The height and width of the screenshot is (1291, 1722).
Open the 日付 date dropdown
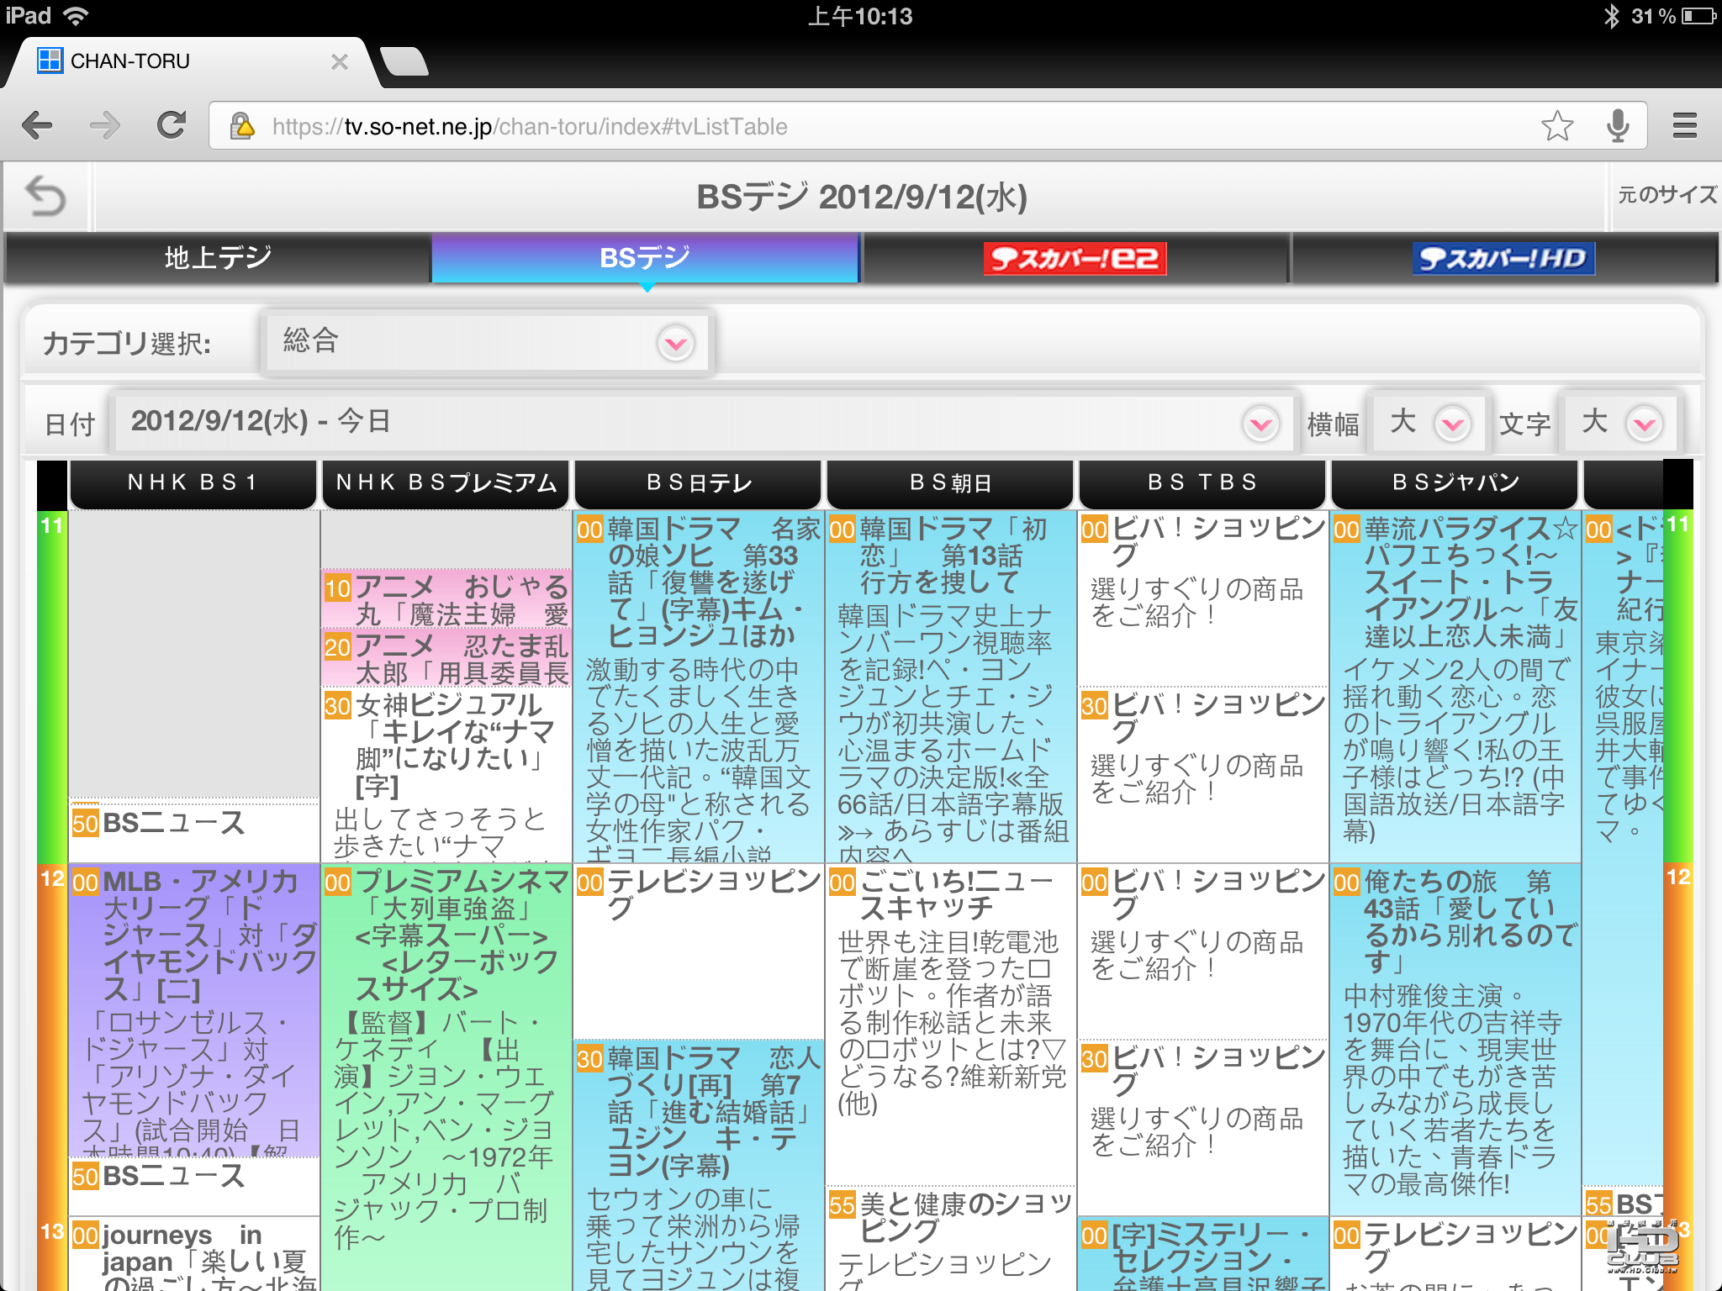(703, 422)
